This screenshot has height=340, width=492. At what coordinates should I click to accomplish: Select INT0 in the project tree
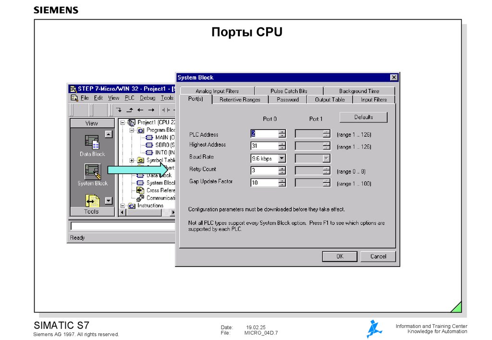click(160, 152)
